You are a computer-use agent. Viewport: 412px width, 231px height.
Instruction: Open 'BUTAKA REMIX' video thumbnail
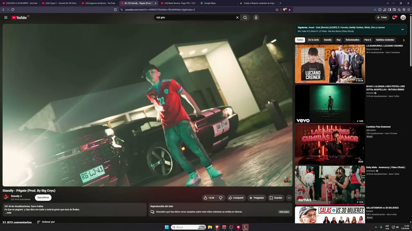tap(330, 104)
